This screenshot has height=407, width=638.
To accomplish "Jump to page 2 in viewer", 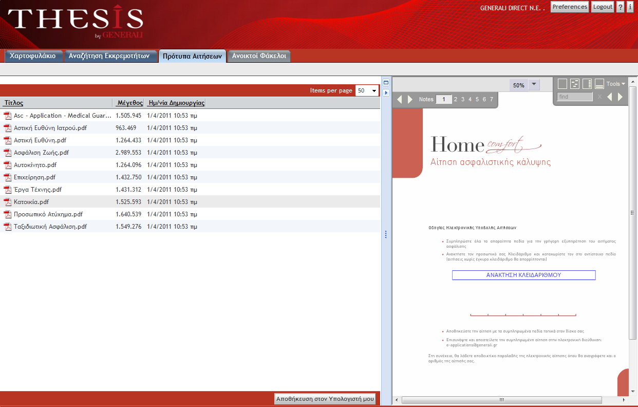I will point(456,99).
